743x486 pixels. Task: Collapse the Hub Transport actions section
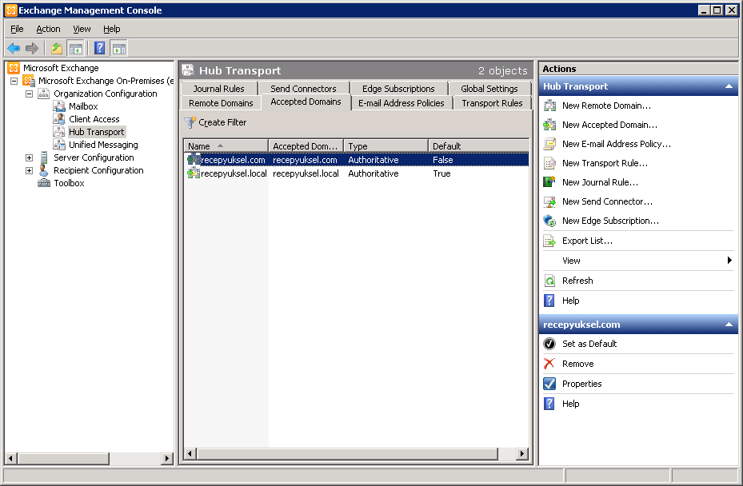point(729,86)
